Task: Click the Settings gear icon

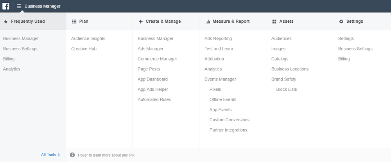Action: click(x=341, y=22)
